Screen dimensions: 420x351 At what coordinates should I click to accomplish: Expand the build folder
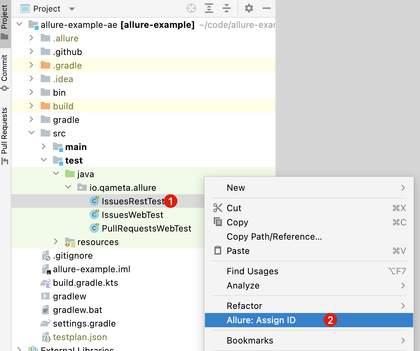tap(32, 106)
